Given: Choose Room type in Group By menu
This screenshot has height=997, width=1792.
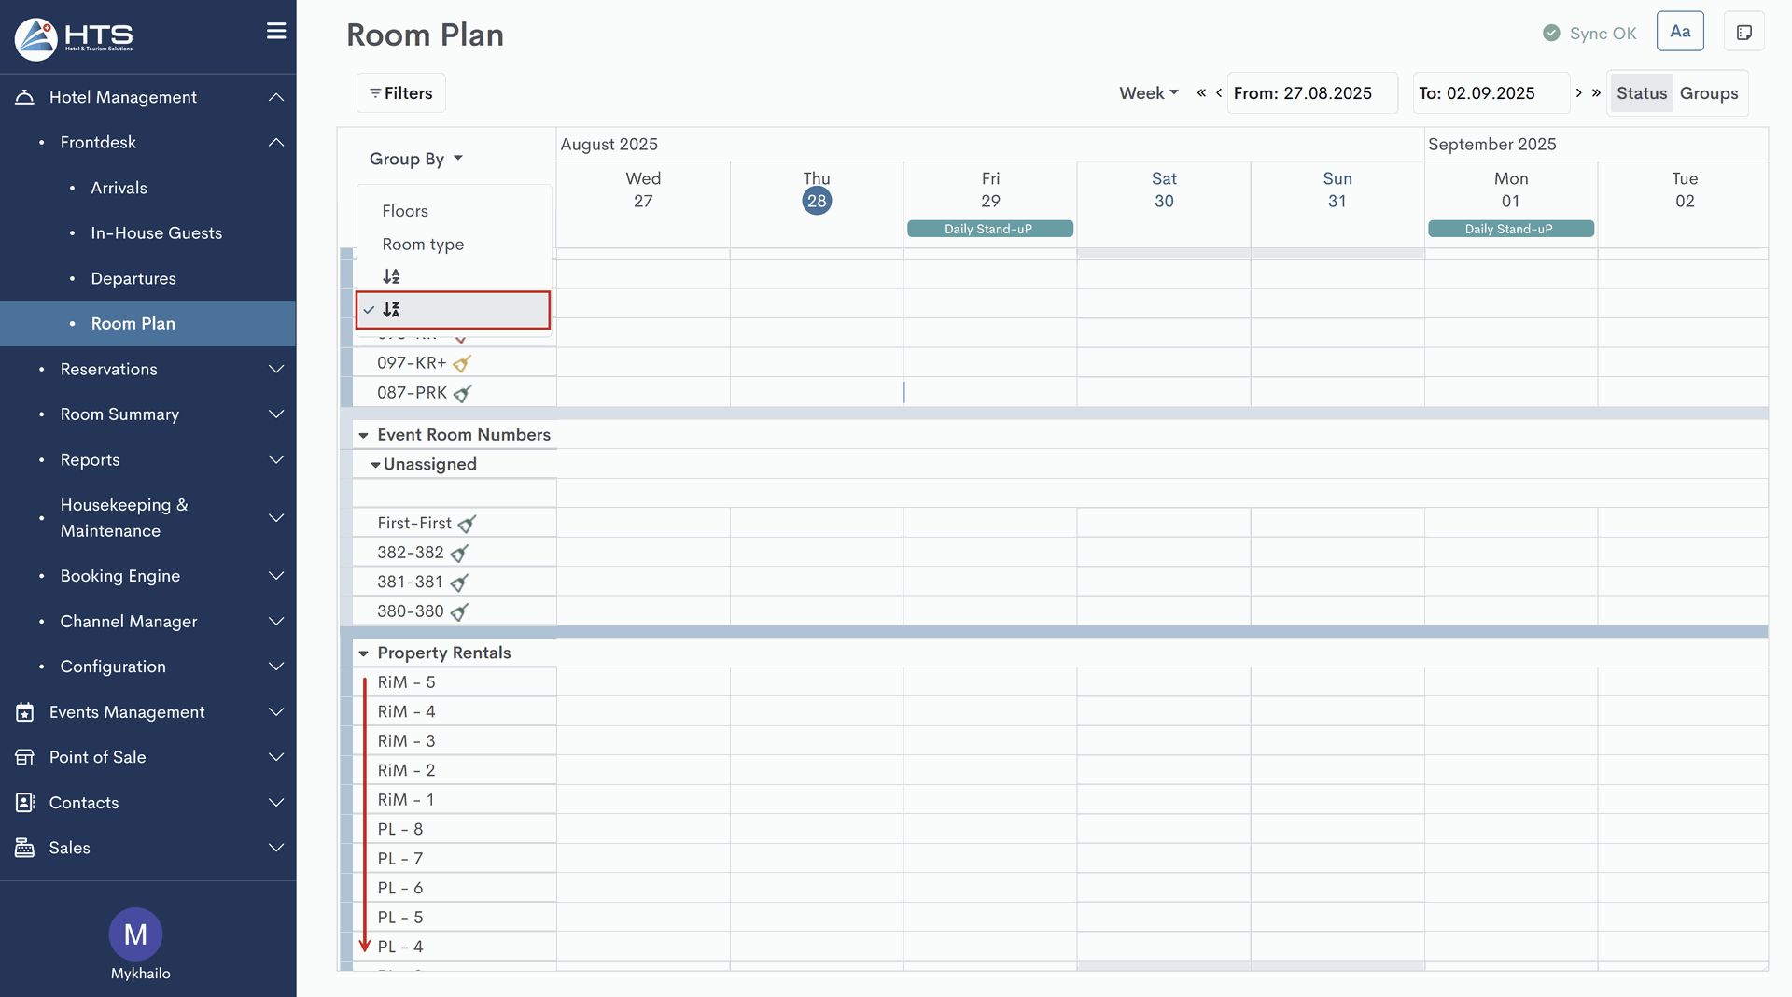Looking at the screenshot, I should click(423, 245).
